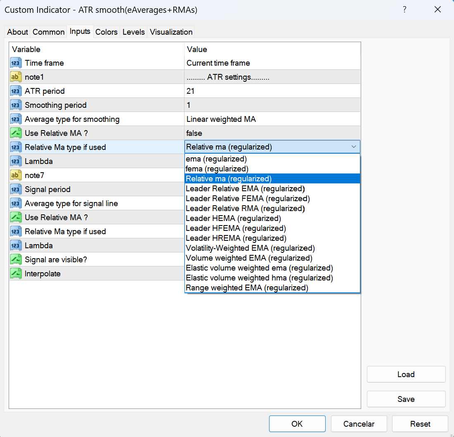Collapse the Relative ma dropdown arrow
454x437 pixels.
pyautogui.click(x=354, y=147)
